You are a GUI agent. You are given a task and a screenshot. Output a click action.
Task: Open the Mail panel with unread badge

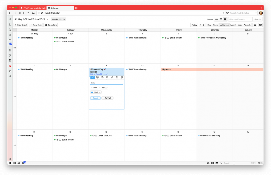(x=10, y=45)
